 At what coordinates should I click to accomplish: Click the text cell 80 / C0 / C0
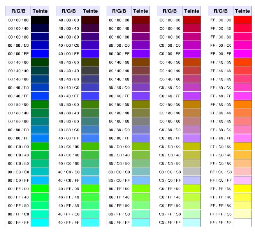119,172
